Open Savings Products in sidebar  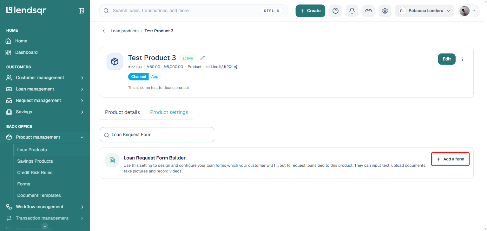35,161
